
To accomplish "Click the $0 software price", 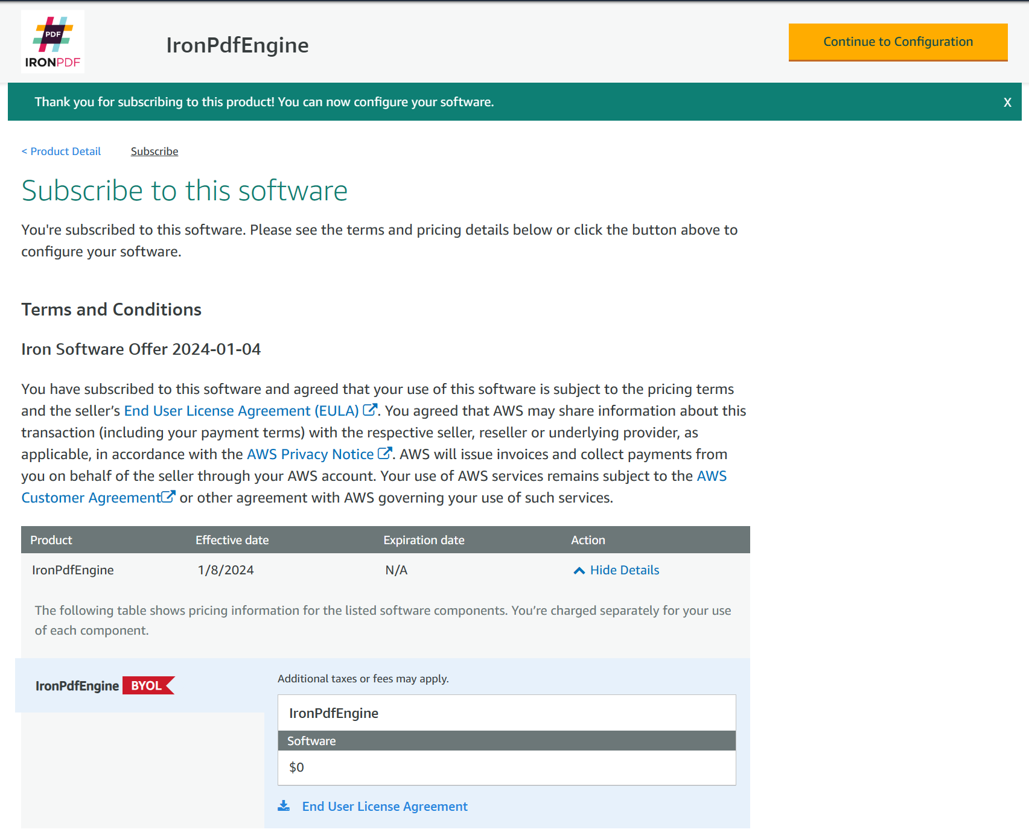I will click(x=296, y=767).
